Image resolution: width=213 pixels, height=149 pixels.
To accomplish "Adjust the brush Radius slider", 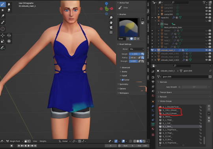I will tap(133, 58).
